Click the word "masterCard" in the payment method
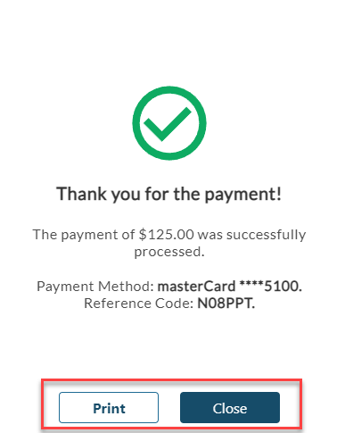 196,287
